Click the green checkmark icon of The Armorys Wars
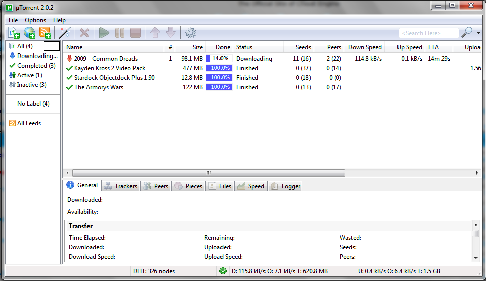Viewport: 486px width, 281px height. coord(69,87)
